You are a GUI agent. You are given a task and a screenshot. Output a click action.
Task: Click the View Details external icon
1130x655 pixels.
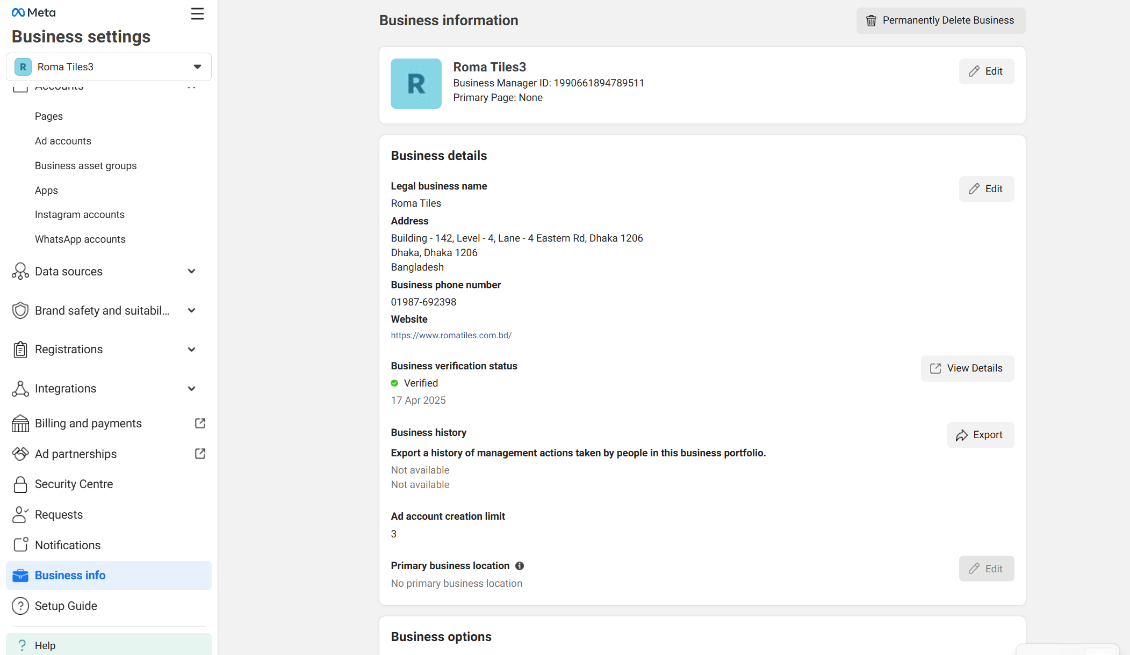click(x=935, y=368)
